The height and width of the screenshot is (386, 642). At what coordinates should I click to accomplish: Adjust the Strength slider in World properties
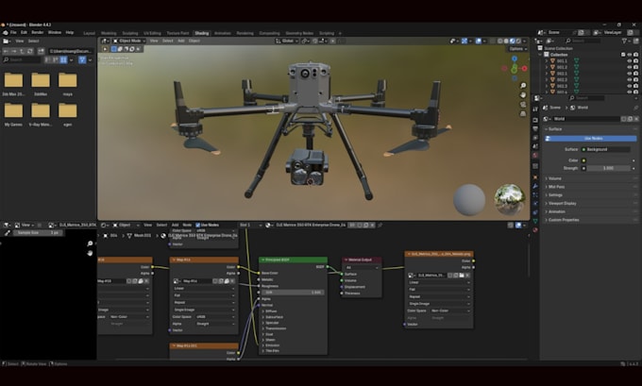[608, 168]
